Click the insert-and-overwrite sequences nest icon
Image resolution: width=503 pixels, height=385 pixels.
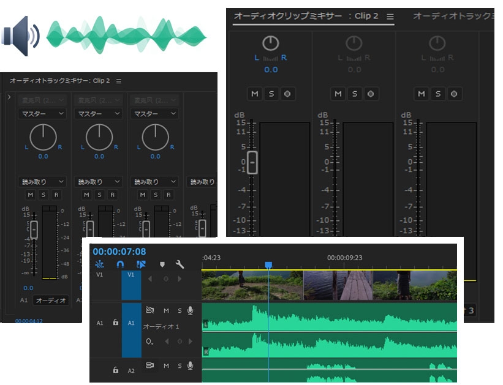(x=99, y=264)
